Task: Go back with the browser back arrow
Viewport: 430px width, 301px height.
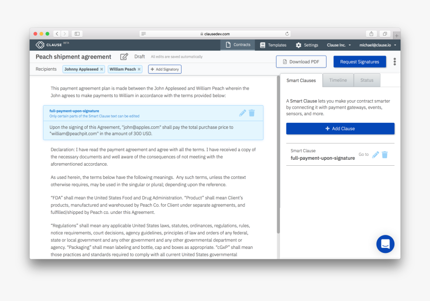Action: coord(57,34)
